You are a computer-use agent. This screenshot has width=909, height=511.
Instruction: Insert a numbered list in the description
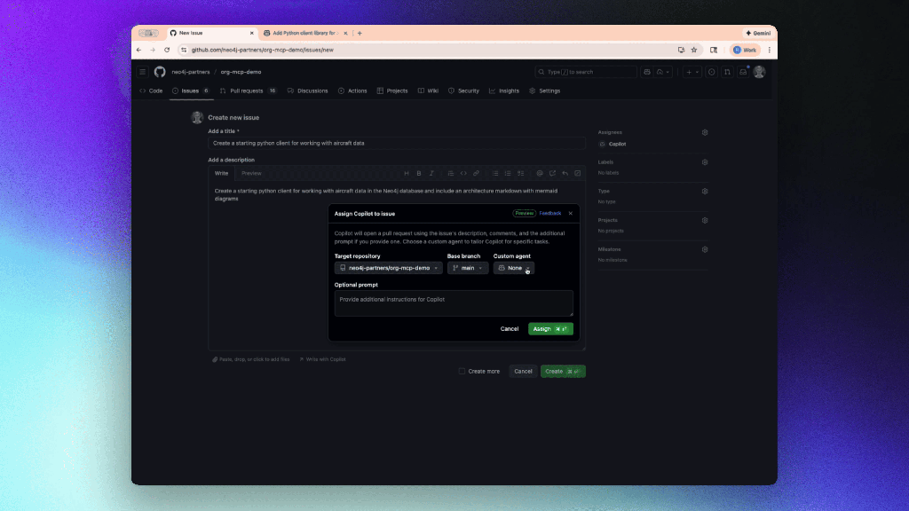pyautogui.click(x=507, y=173)
